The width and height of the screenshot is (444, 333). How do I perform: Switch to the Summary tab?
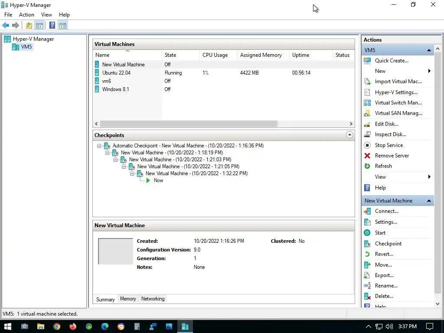(x=105, y=299)
